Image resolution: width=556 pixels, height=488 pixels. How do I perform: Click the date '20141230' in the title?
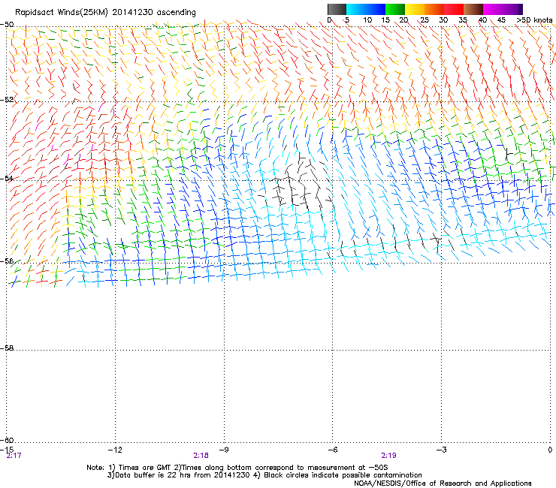(132, 13)
